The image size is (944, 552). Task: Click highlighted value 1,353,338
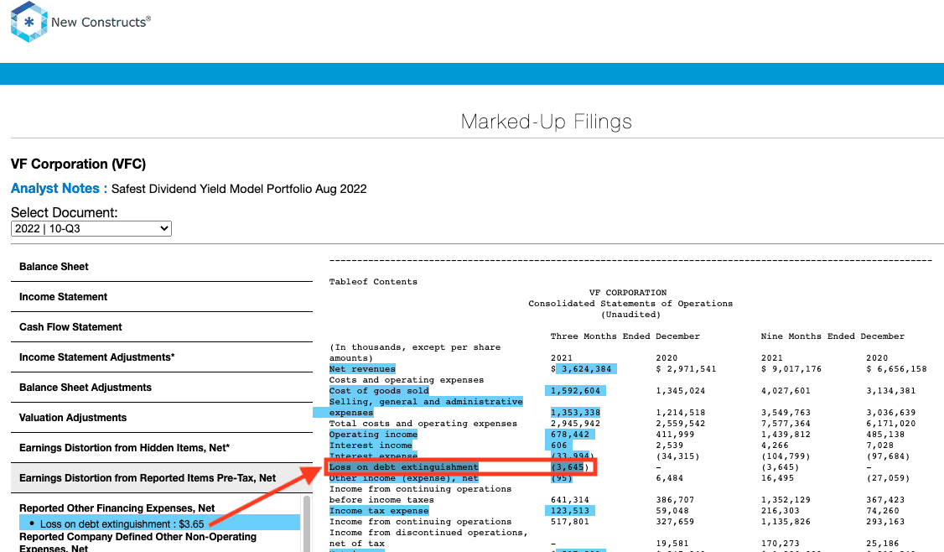click(x=575, y=412)
